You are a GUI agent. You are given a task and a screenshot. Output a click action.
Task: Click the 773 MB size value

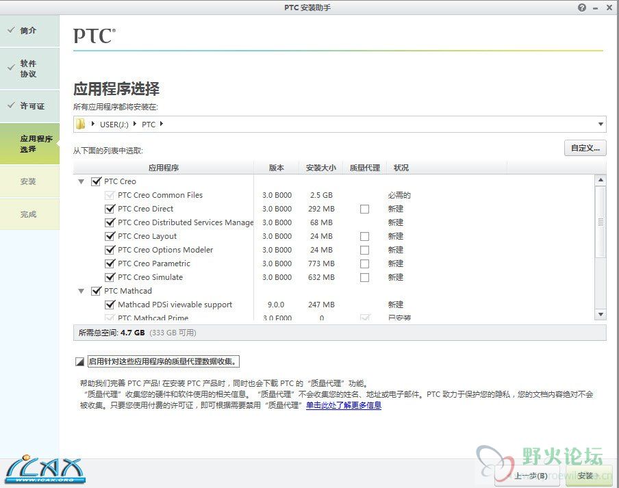(321, 264)
